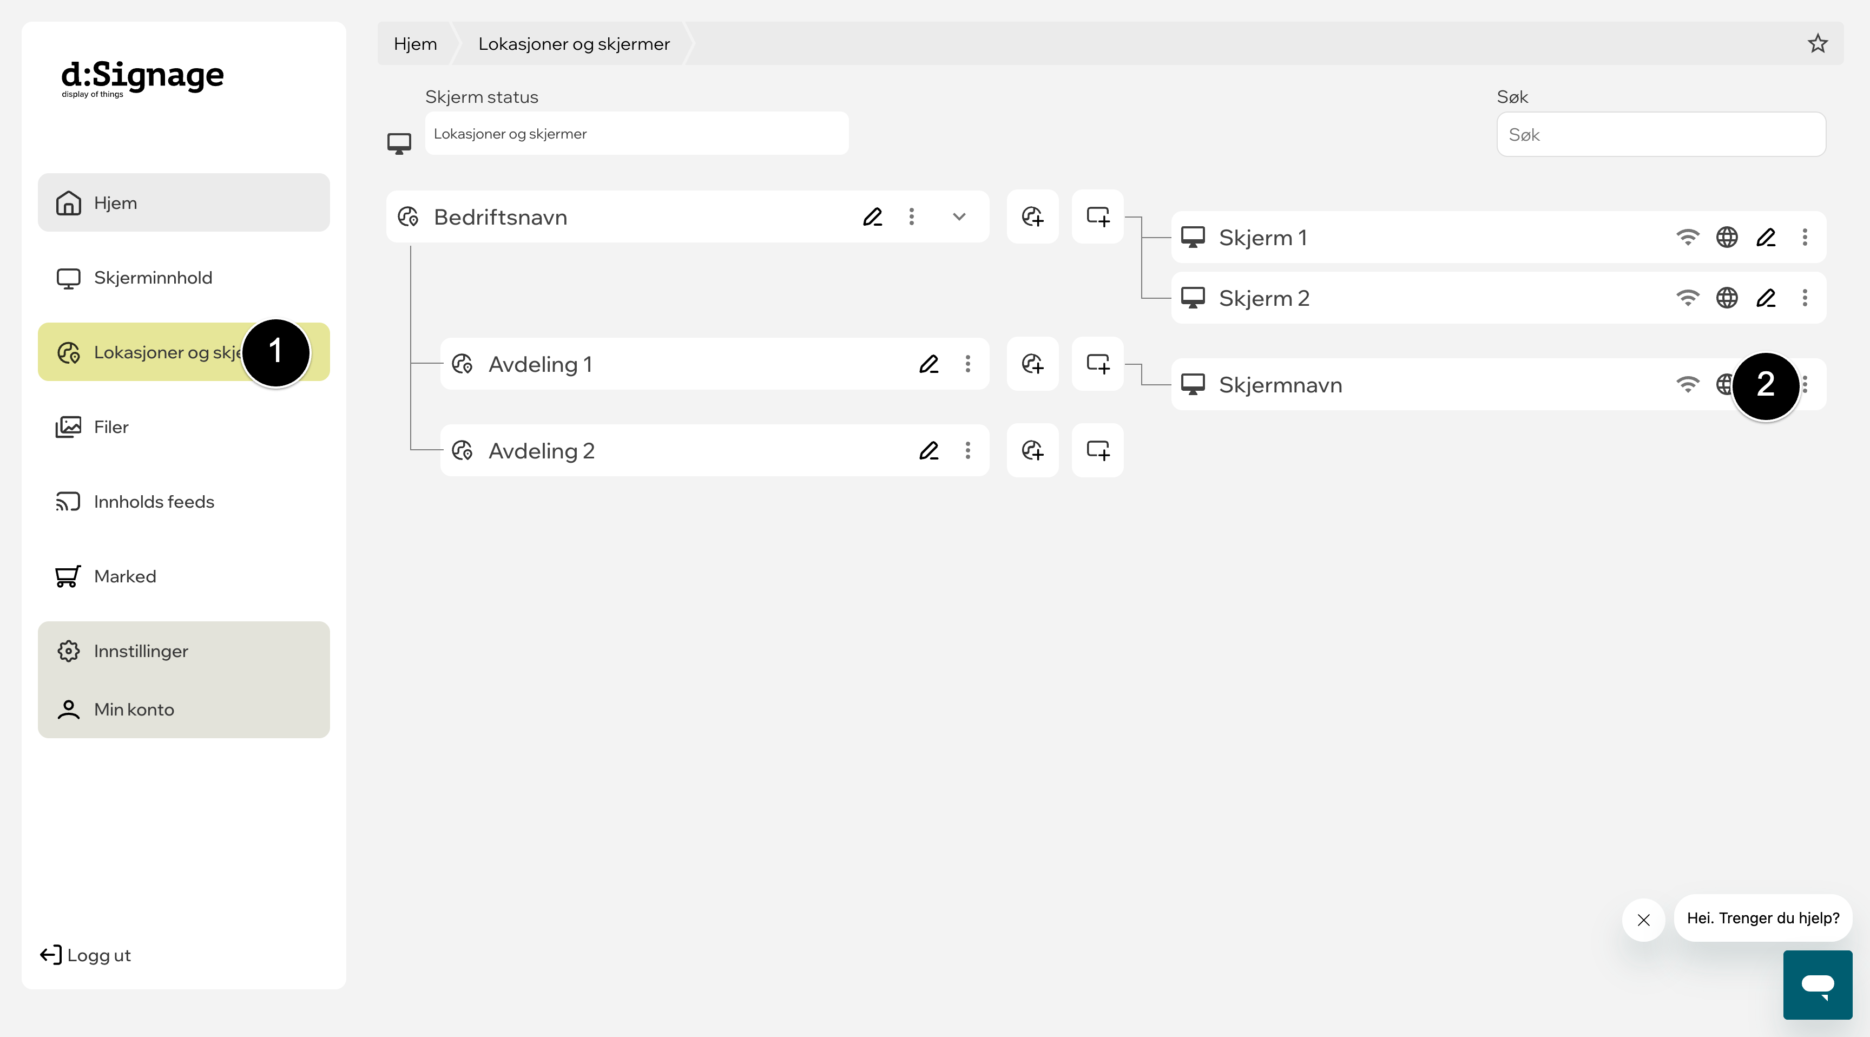Click the d:Signage logo
The width and height of the screenshot is (1870, 1037).
(x=142, y=78)
